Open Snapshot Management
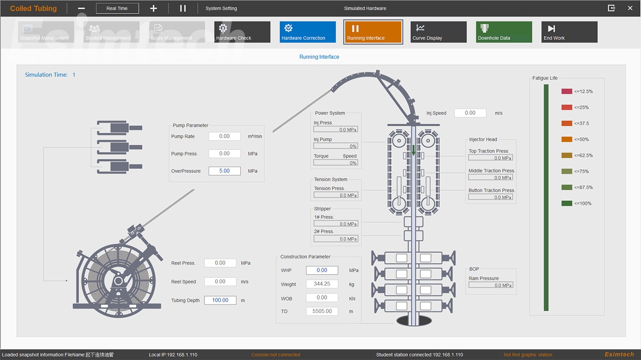The width and height of the screenshot is (641, 360). (46, 32)
